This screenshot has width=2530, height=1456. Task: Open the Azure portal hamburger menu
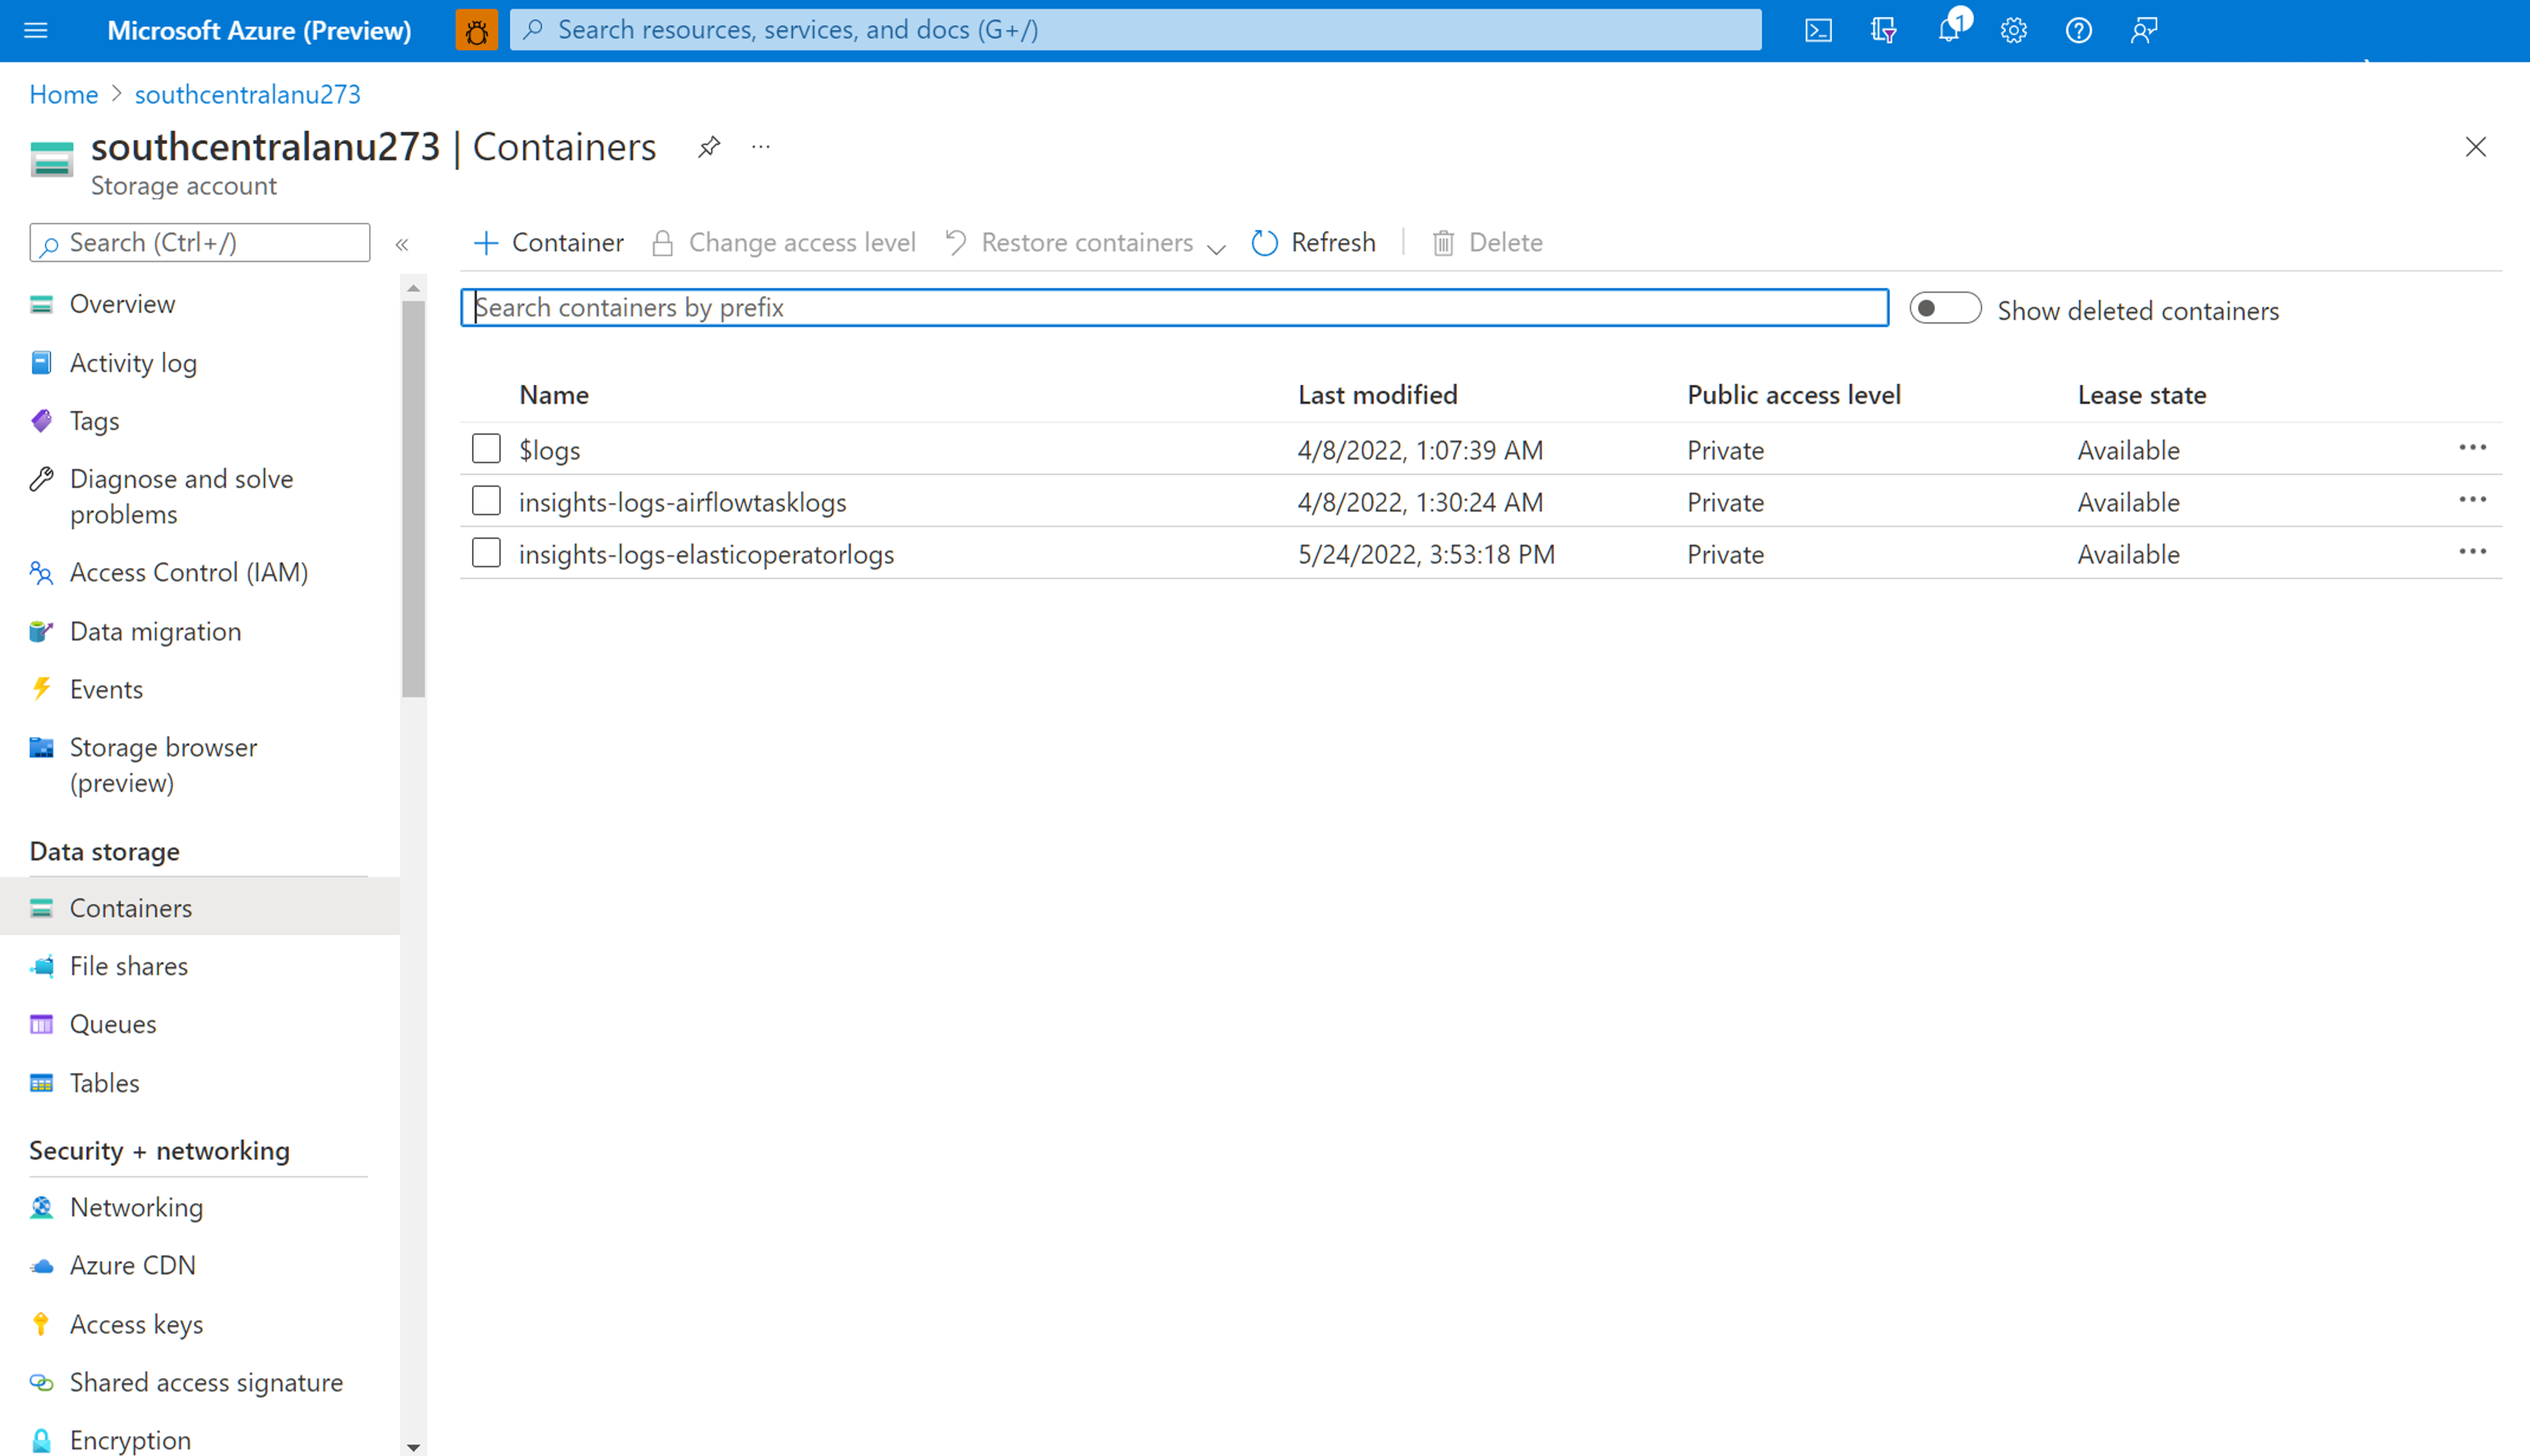pyautogui.click(x=35, y=29)
